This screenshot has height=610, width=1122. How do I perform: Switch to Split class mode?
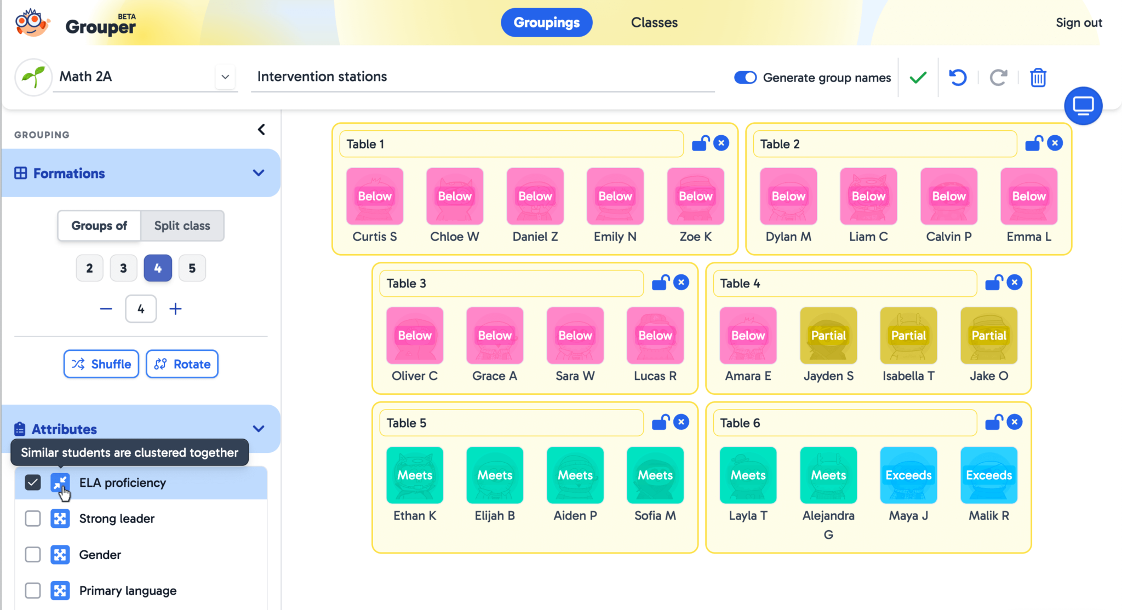(x=182, y=226)
